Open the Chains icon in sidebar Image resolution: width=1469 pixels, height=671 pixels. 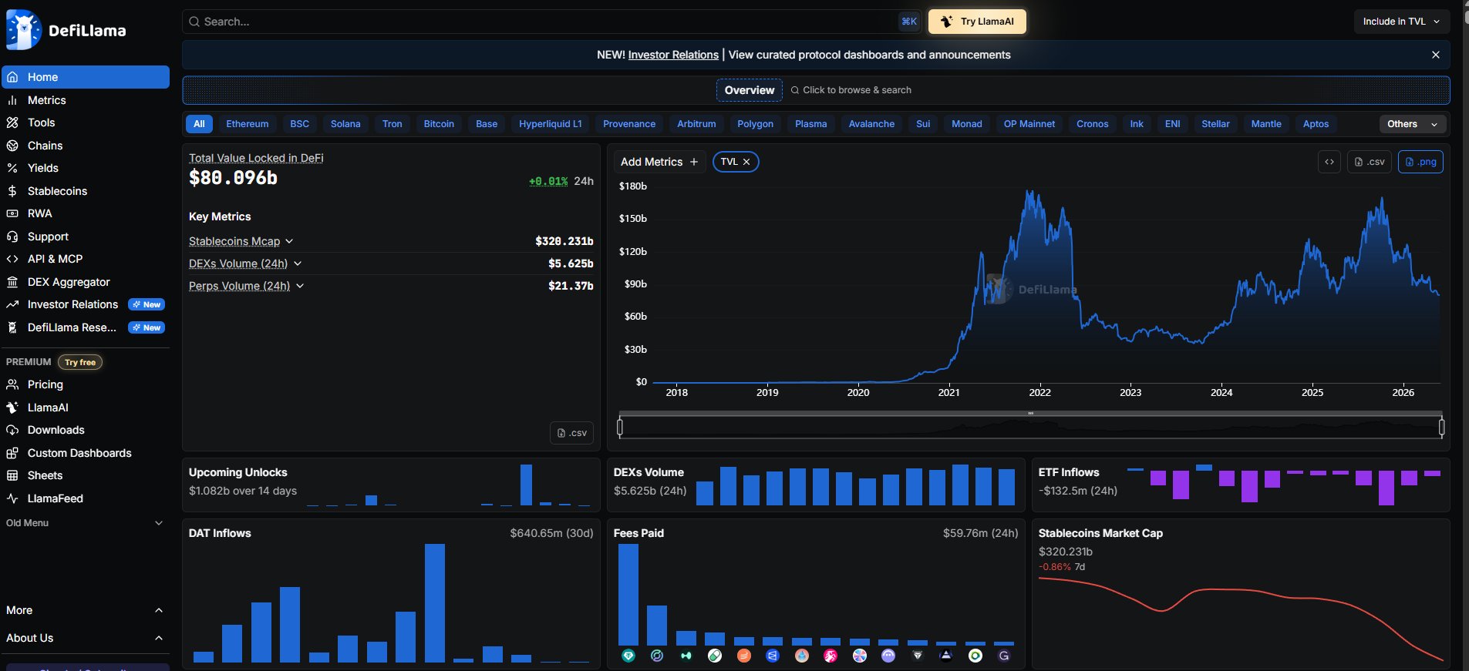tap(12, 146)
